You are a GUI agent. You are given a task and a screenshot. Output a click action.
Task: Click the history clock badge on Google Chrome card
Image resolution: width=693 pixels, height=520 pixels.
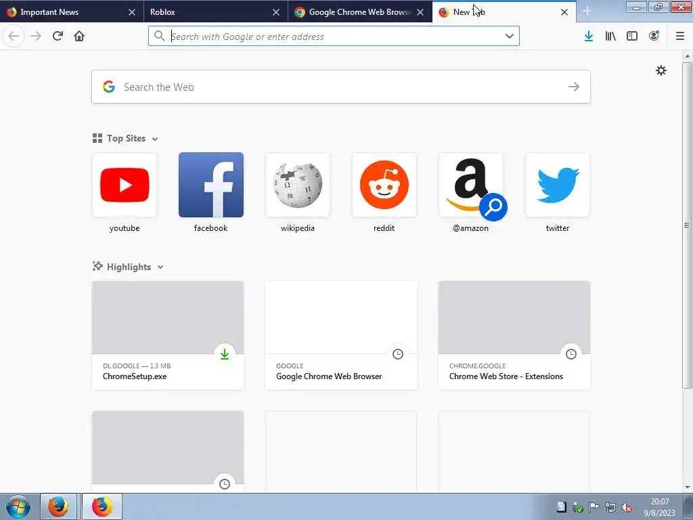pyautogui.click(x=398, y=353)
